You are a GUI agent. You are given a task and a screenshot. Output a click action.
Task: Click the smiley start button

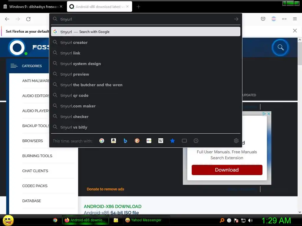[x=8, y=220]
